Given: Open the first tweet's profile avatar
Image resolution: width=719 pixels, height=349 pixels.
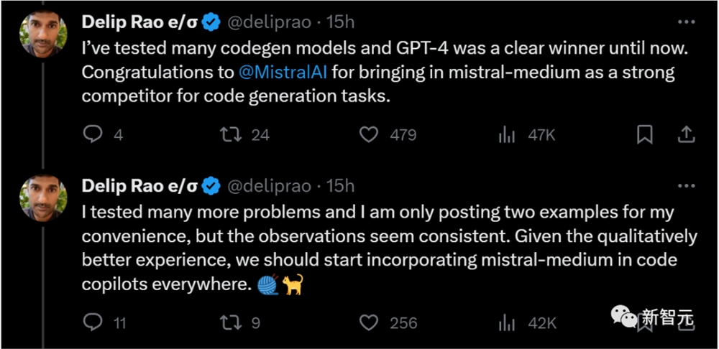Looking at the screenshot, I should coord(43,34).
